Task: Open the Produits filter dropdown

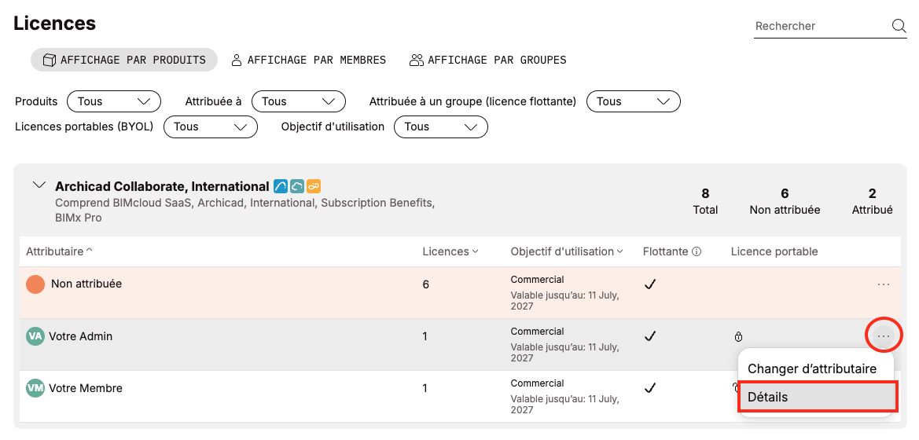Action: [114, 101]
